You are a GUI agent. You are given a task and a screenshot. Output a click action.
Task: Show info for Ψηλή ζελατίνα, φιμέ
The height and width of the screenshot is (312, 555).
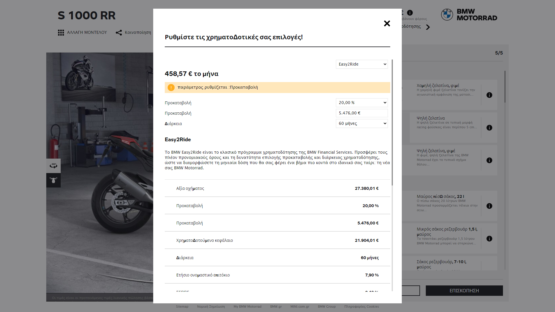click(x=489, y=160)
